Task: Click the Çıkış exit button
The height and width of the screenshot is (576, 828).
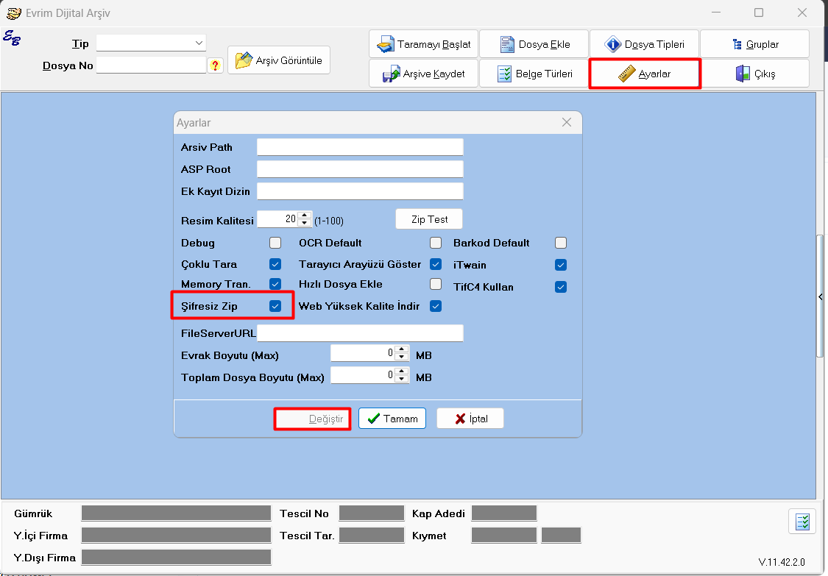Action: coord(754,74)
